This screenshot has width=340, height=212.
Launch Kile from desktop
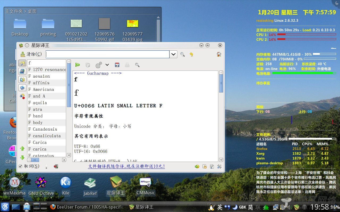tap(66, 186)
